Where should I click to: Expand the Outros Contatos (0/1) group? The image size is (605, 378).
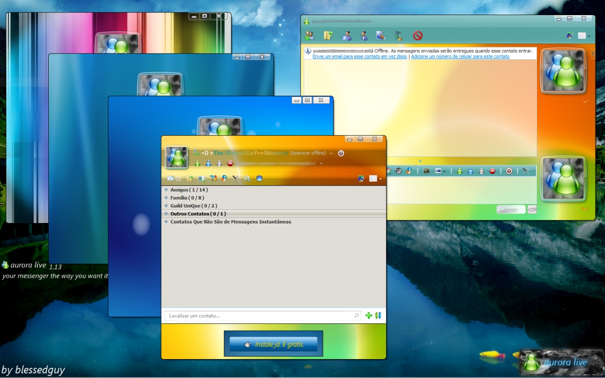pyautogui.click(x=166, y=214)
